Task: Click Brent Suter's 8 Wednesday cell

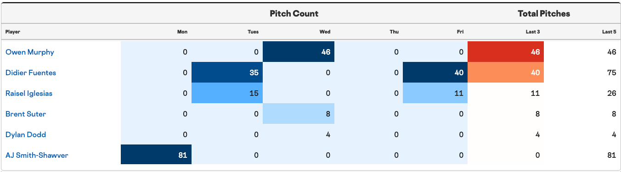Action: click(299, 114)
